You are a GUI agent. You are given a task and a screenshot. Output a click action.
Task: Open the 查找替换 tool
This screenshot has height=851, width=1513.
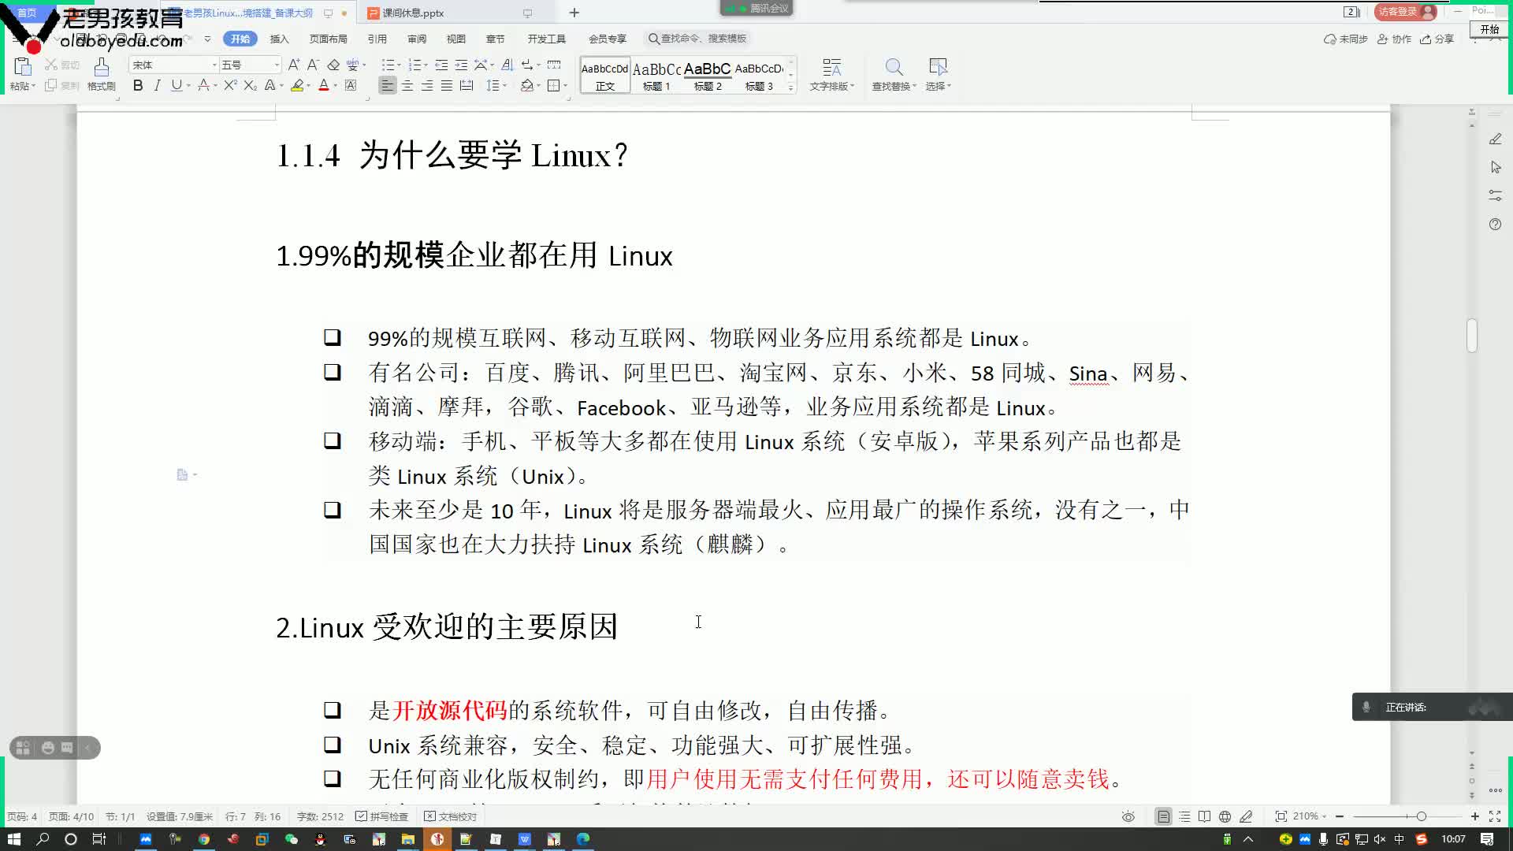point(894,76)
